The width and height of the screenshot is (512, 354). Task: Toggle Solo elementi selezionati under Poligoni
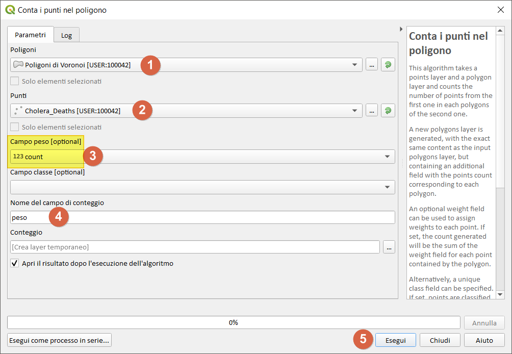pos(15,81)
